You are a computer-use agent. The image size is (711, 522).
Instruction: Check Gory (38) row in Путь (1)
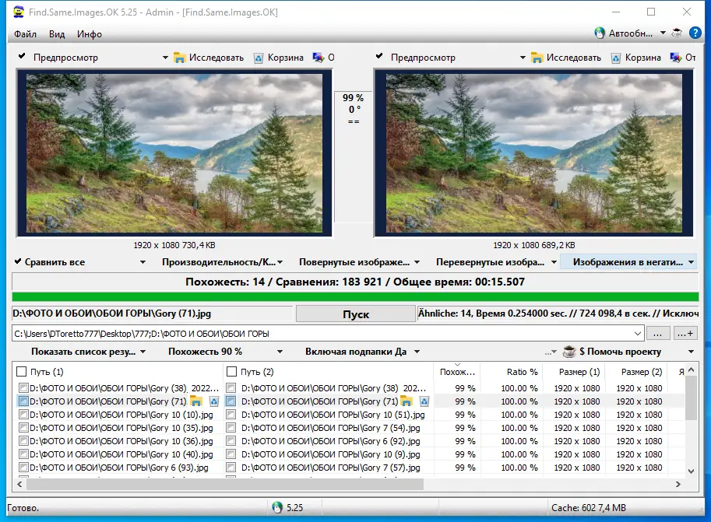coord(23,388)
